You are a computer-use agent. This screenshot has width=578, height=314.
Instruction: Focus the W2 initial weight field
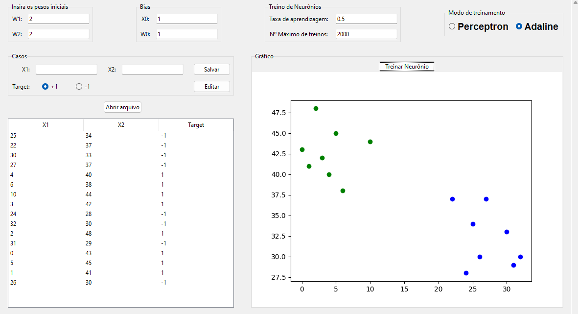59,34
